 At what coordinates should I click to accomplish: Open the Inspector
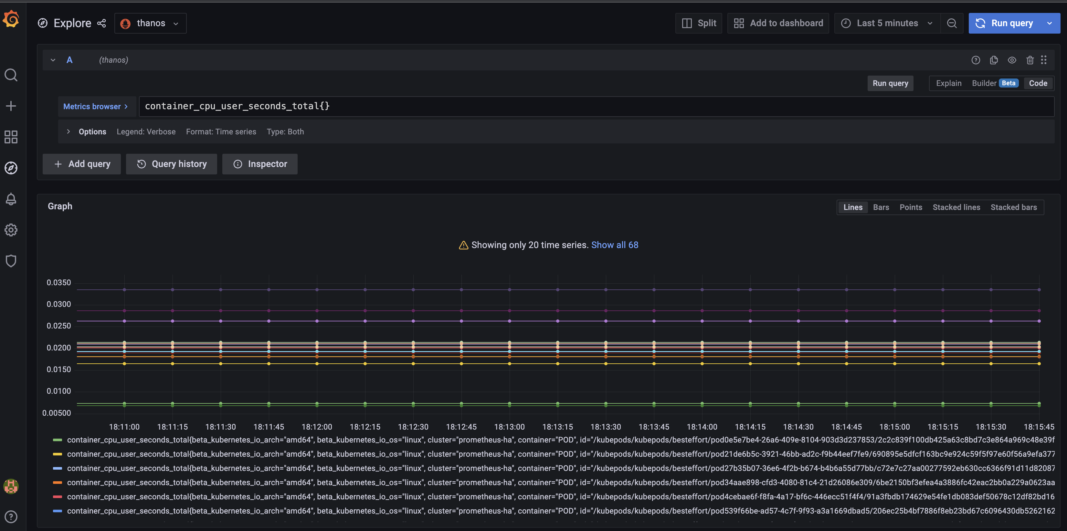260,164
